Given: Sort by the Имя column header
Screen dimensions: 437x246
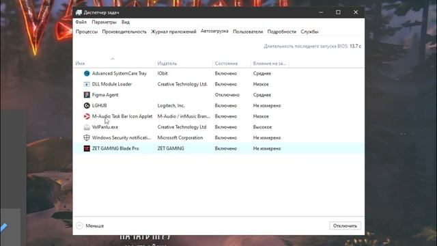Looking at the screenshot, I should pyautogui.click(x=80, y=64).
